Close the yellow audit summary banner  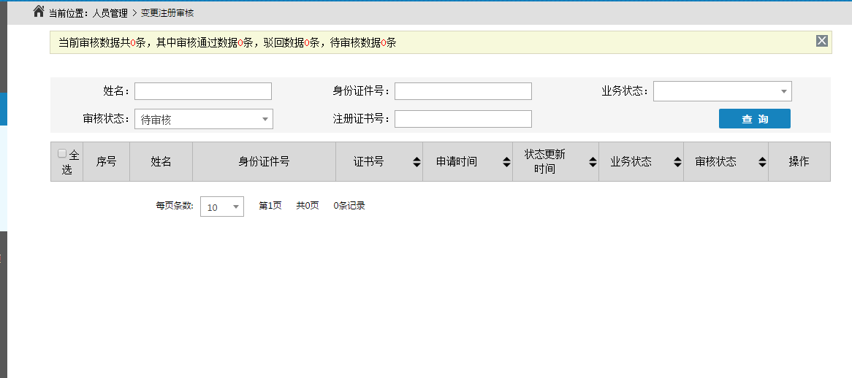(x=822, y=41)
